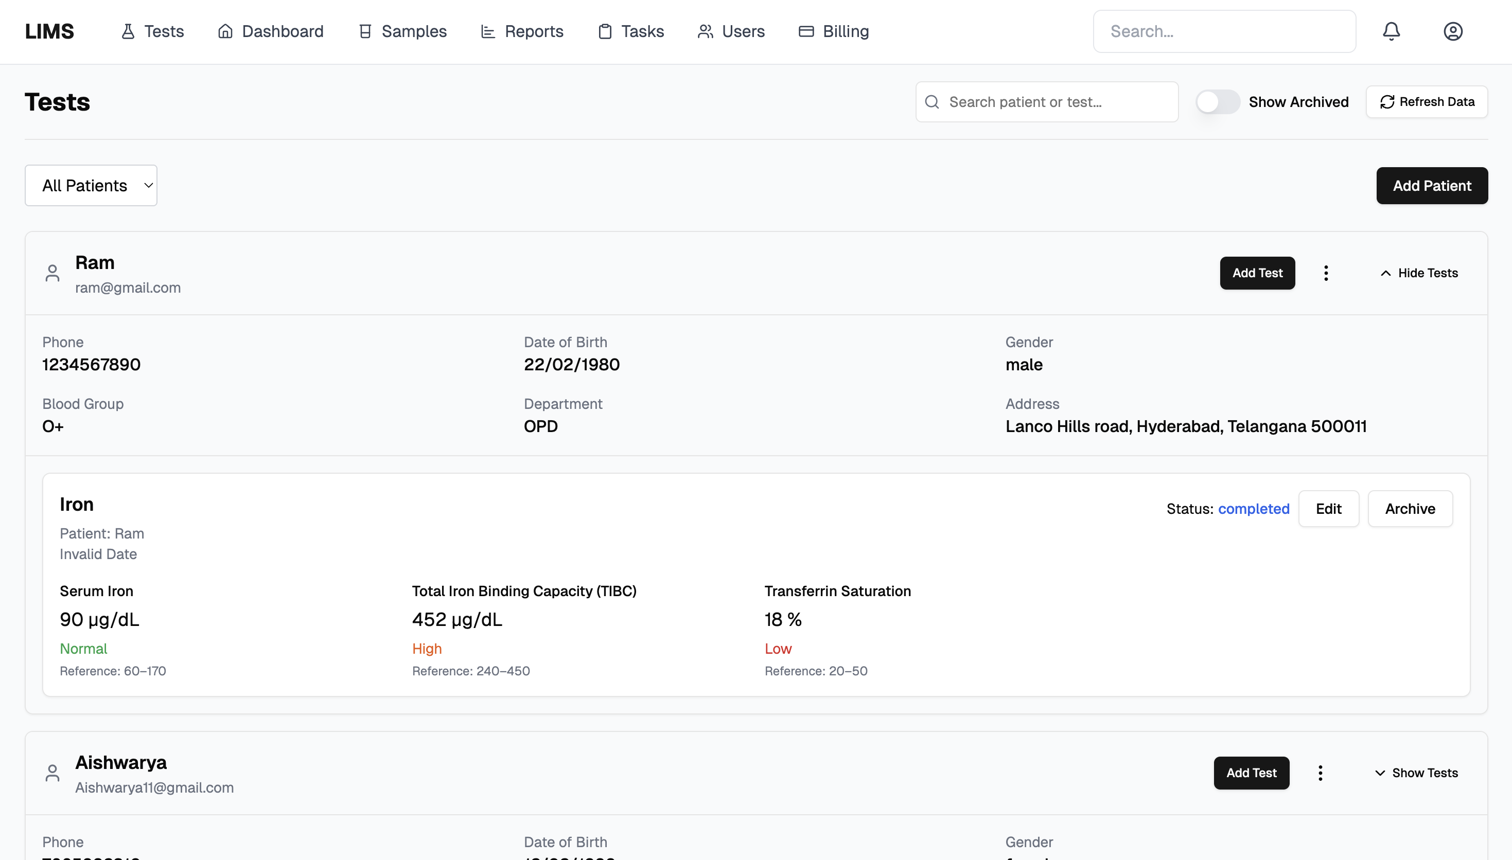
Task: Click the Ram patient name
Action: pos(95,262)
